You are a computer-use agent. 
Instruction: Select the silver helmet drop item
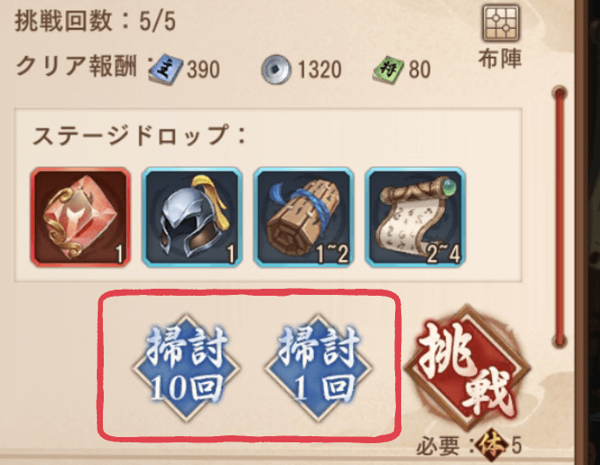pyautogui.click(x=192, y=216)
